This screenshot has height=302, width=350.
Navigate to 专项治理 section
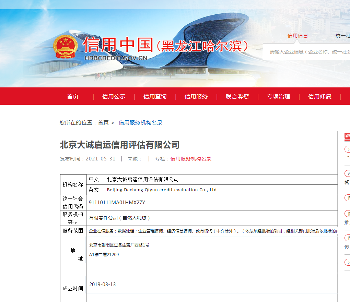coord(279,96)
